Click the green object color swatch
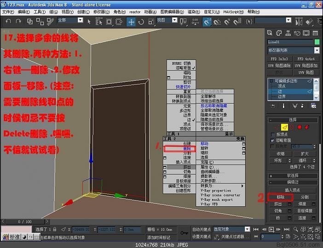Image resolution: width=323 pixels, height=248 pixels. 317,42
